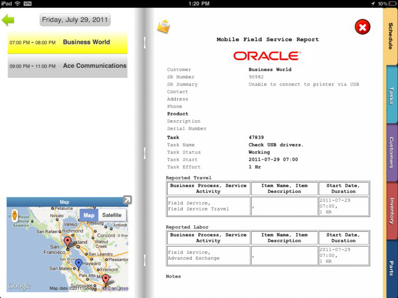Select the Ace Communications appointment
The image size is (398, 298).
(67, 66)
